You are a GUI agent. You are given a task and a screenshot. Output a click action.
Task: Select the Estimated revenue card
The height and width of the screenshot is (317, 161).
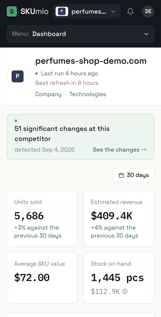tap(119, 219)
